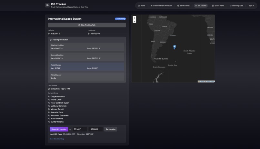Click the crew icon beside Nikolai Chub
Image resolution: width=260 pixels, height=149 pixels.
coord(49,100)
